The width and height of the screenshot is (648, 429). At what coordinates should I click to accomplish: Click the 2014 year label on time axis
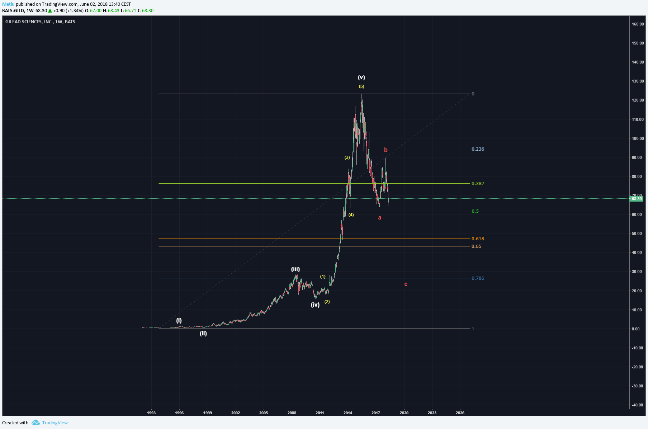[348, 413]
